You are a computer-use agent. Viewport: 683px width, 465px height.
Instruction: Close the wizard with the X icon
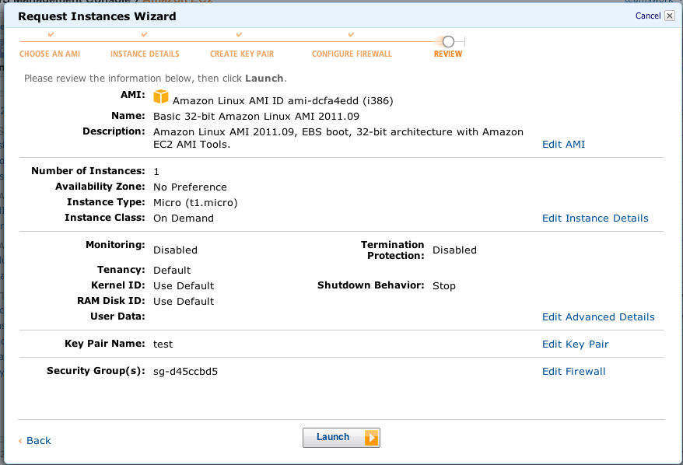(x=670, y=16)
